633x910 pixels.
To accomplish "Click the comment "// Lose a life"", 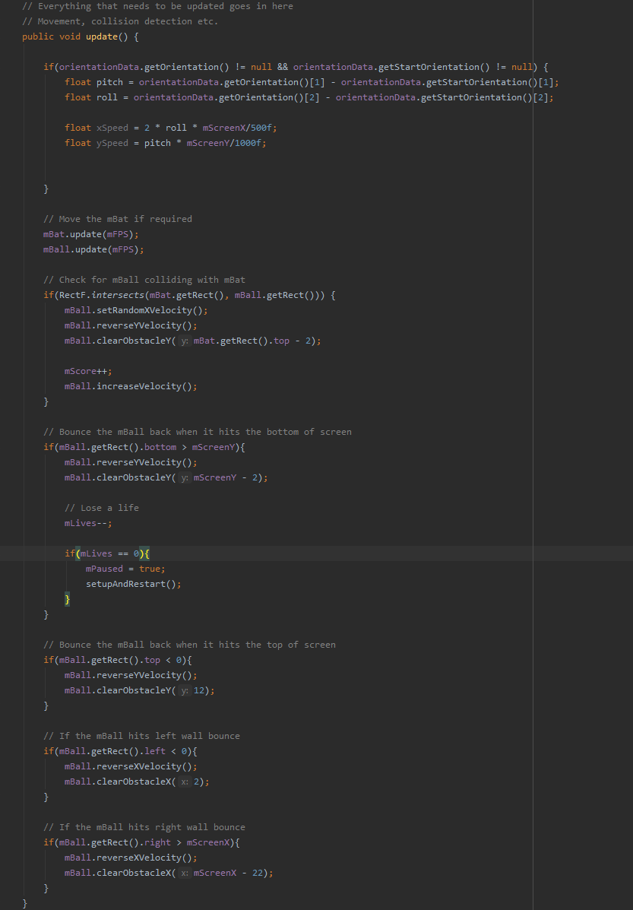I will click(x=102, y=508).
